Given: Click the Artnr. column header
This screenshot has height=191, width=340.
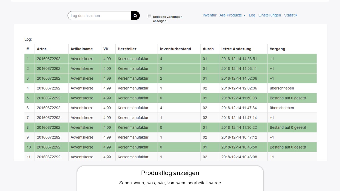Looking at the screenshot, I should click(42, 49).
